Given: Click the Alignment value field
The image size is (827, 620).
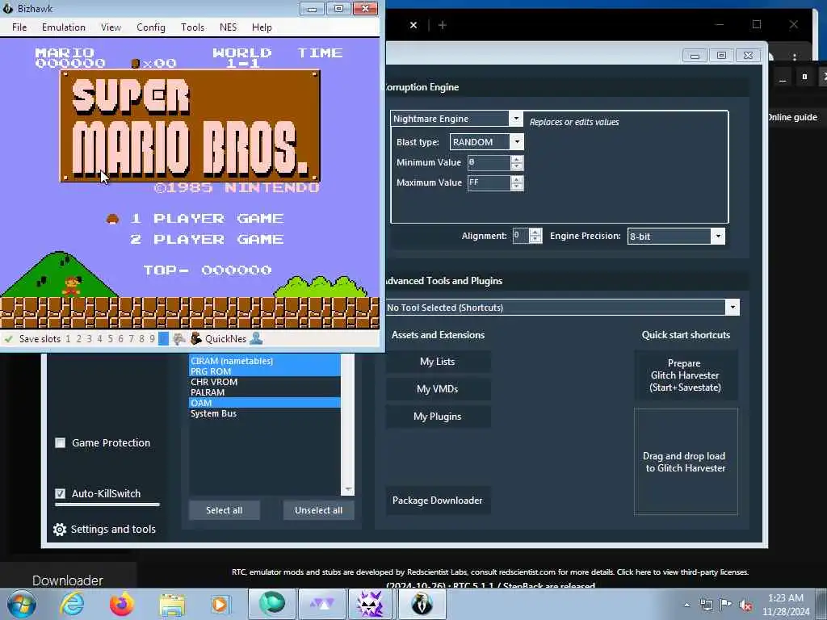Looking at the screenshot, I should click(521, 236).
